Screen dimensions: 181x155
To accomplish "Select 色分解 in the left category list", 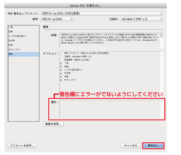I will [24, 40].
